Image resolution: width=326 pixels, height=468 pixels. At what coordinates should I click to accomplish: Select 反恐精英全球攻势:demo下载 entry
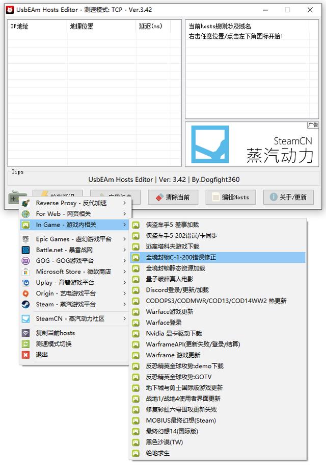(x=218, y=366)
